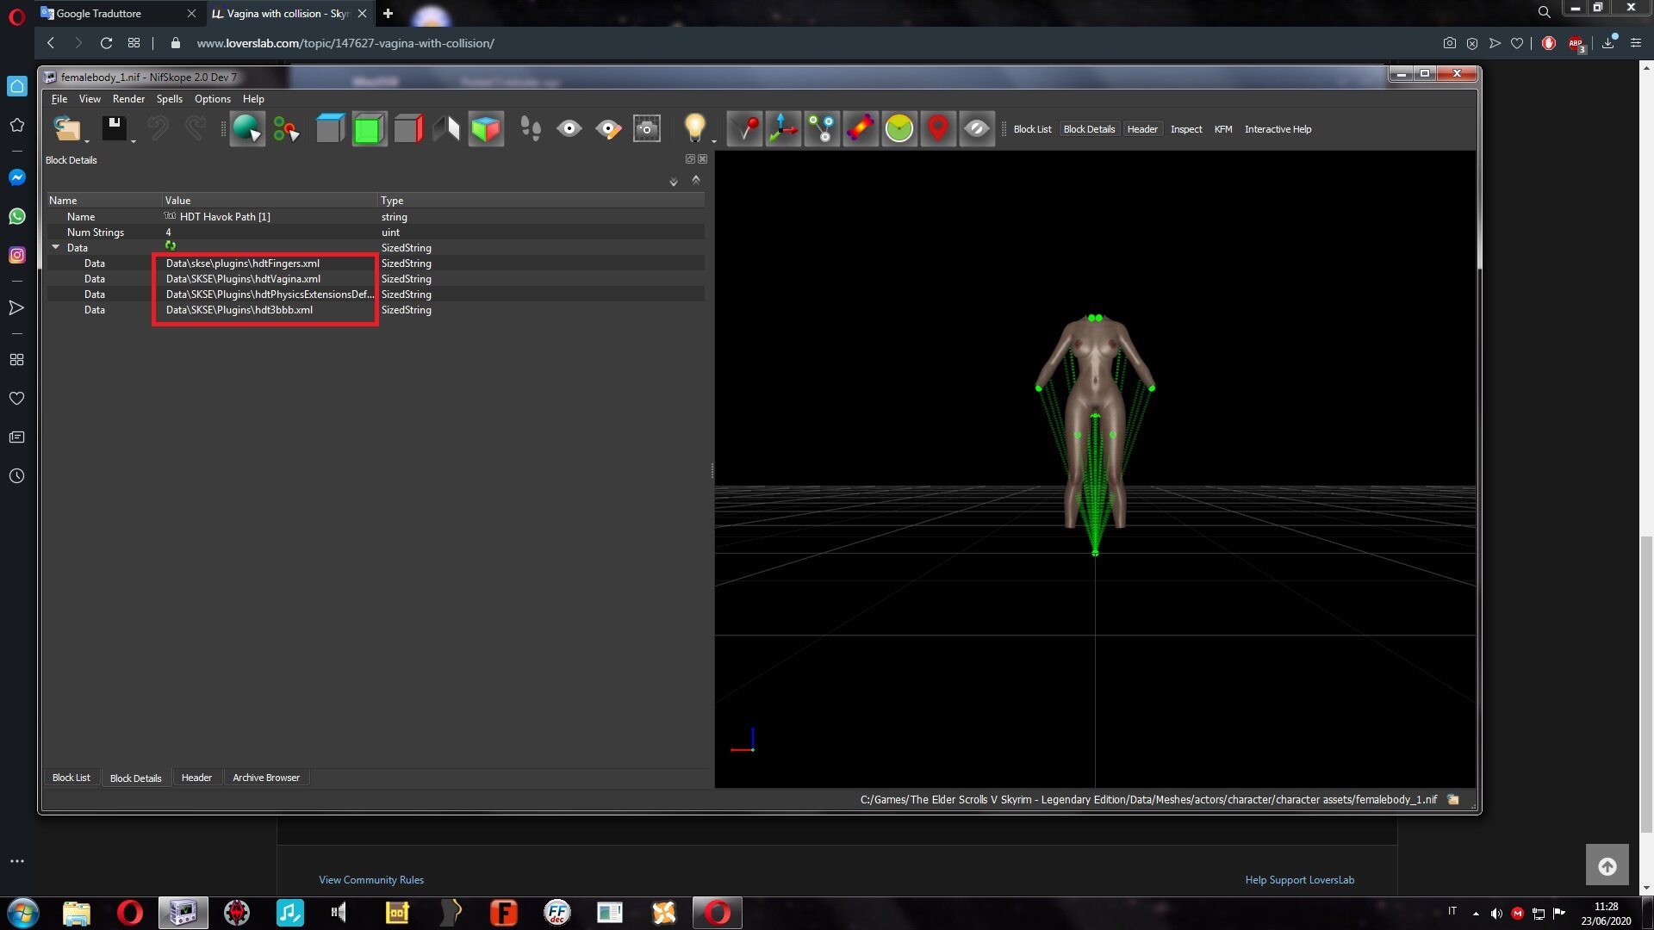Enable the Select Object tool (green sphere)

click(247, 129)
